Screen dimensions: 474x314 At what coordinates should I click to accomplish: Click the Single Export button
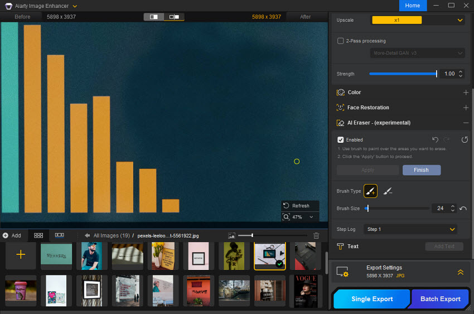click(x=371, y=299)
